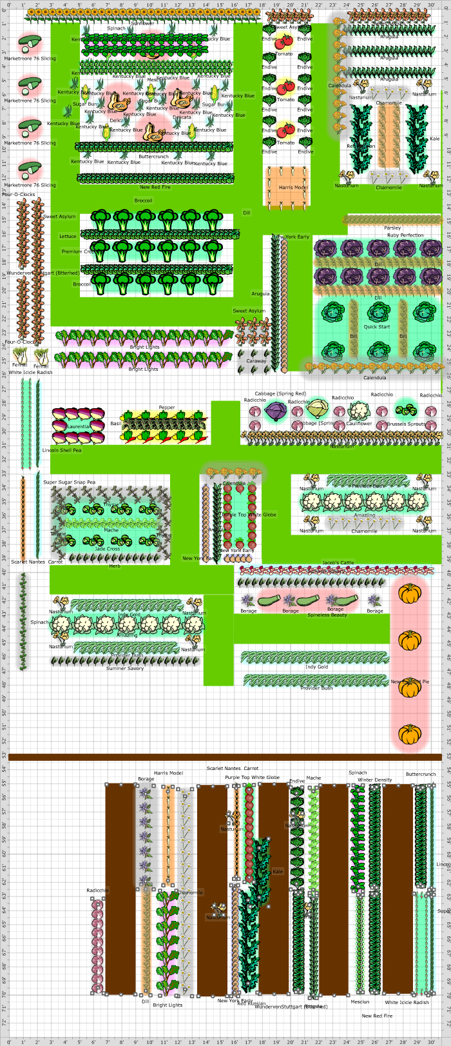The image size is (451, 1046).
Task: Click the Pepper plant bed
Action: [x=165, y=426]
